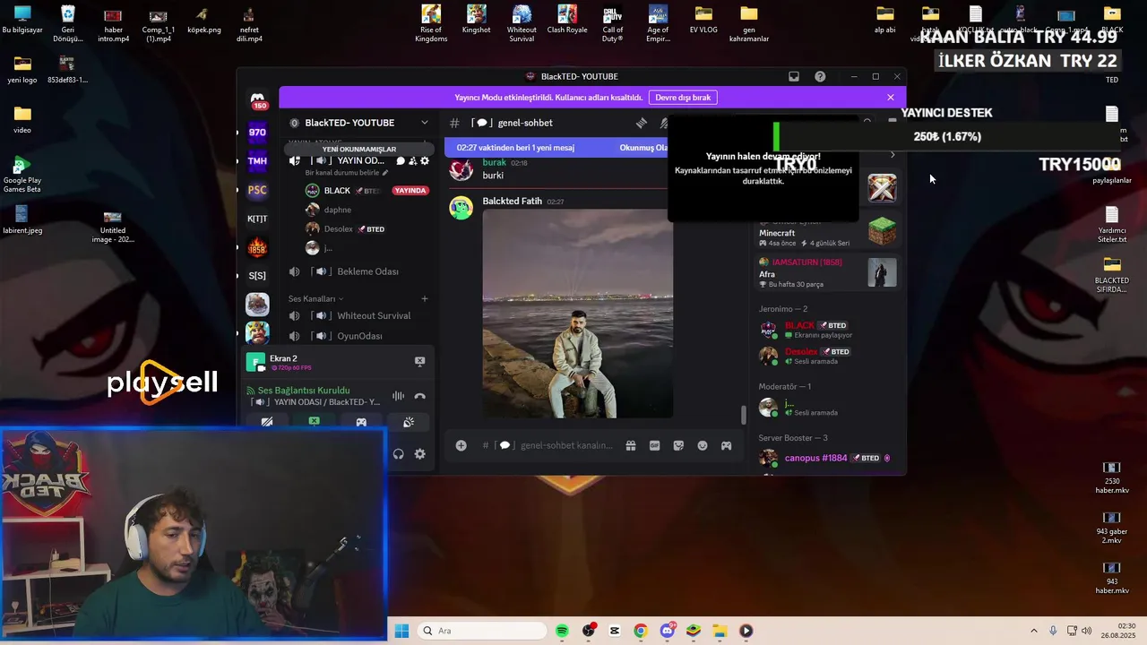The height and width of the screenshot is (645, 1147).
Task: Open IAMSATURN Afra activity card
Action: (x=827, y=273)
